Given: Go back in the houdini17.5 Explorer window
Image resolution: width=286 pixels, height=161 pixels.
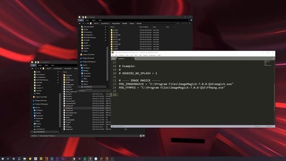Looking at the screenshot, I should 32,68.
